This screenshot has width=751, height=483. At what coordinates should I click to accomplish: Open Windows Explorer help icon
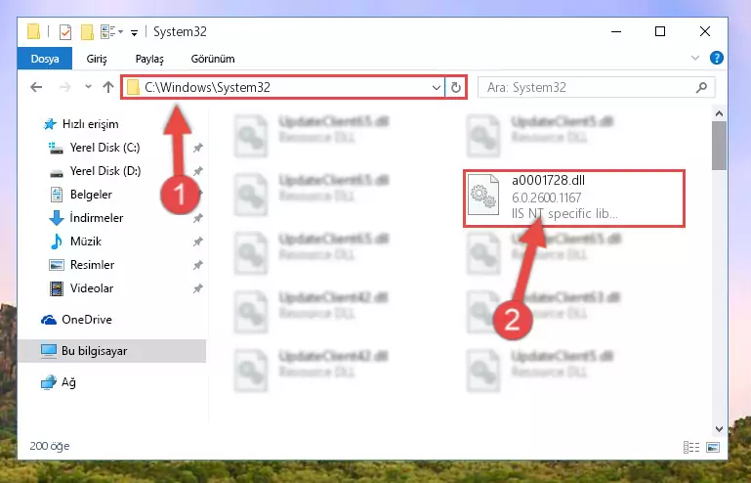pos(717,58)
